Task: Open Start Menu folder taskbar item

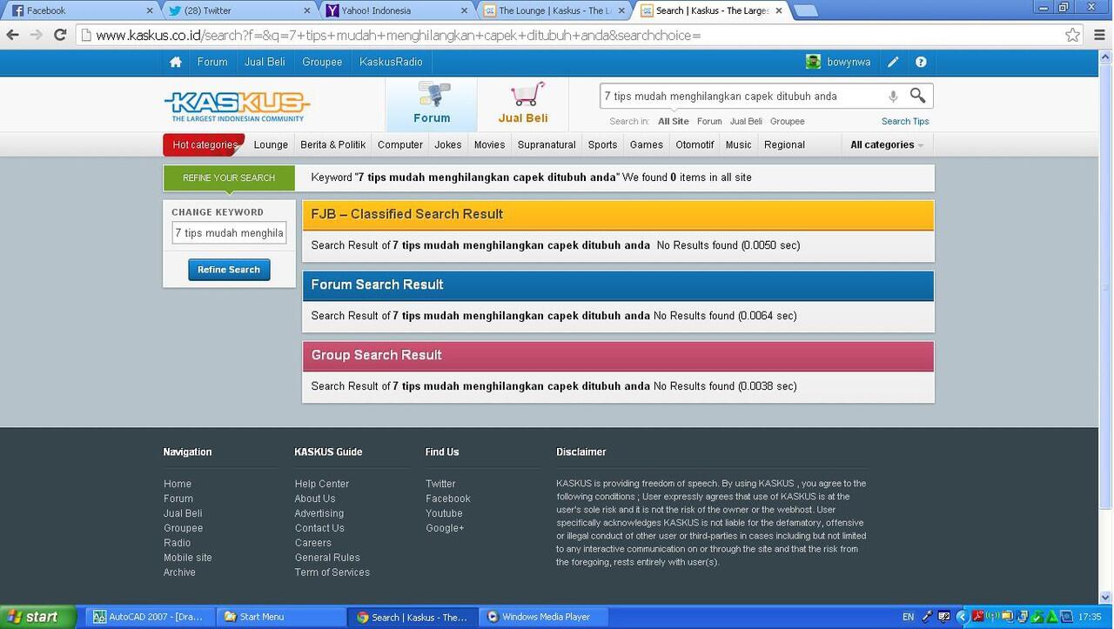Action: click(x=280, y=617)
